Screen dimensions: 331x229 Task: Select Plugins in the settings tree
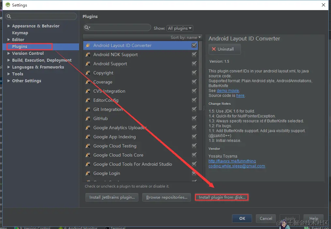[19, 46]
